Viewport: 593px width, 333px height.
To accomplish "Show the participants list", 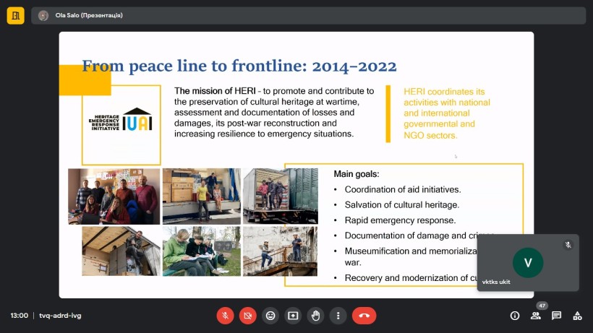I will [536, 316].
